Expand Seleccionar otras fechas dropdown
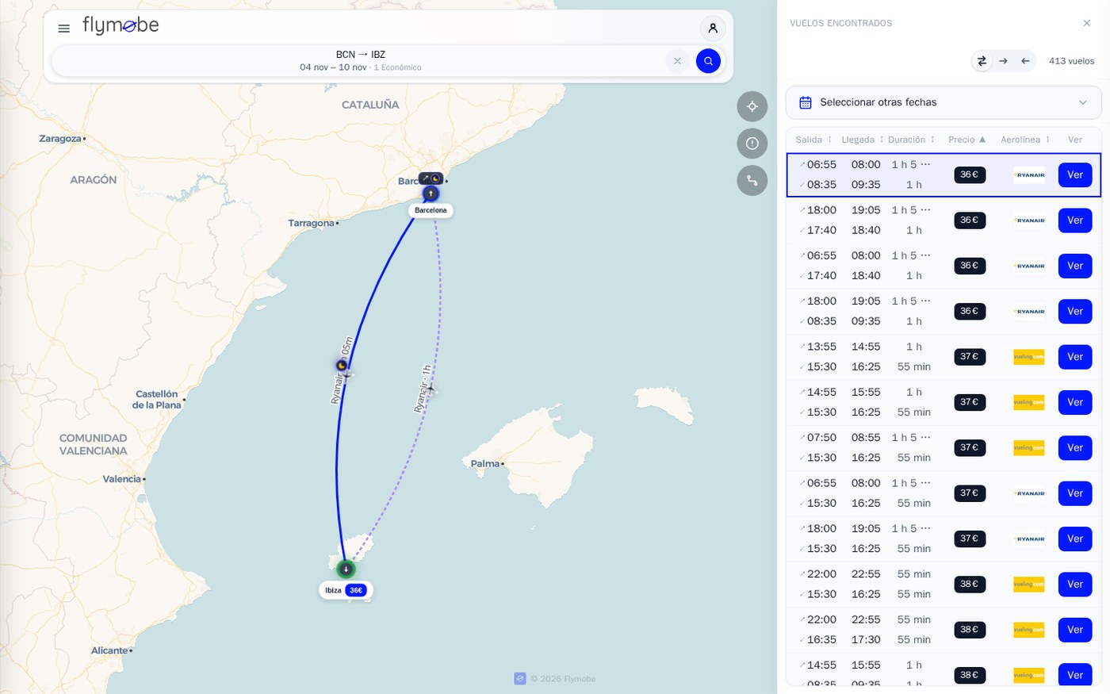Viewport: 1110px width, 694px height. coord(943,102)
